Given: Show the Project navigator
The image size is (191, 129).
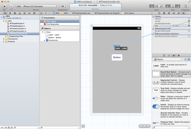Looking at the screenshot, I should (x=5, y=13).
